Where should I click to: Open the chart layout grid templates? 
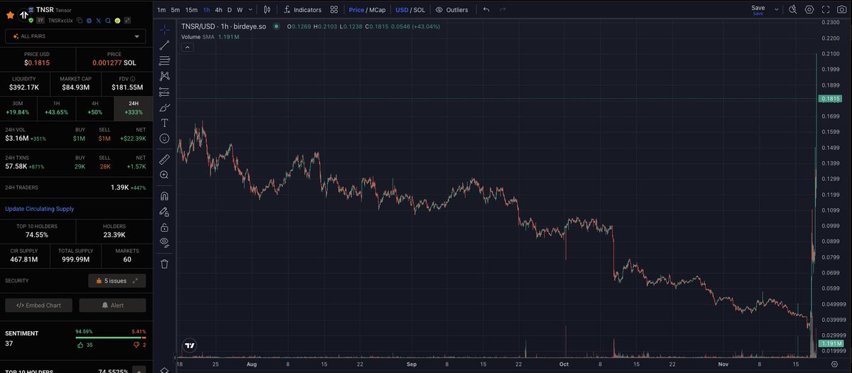click(x=334, y=10)
